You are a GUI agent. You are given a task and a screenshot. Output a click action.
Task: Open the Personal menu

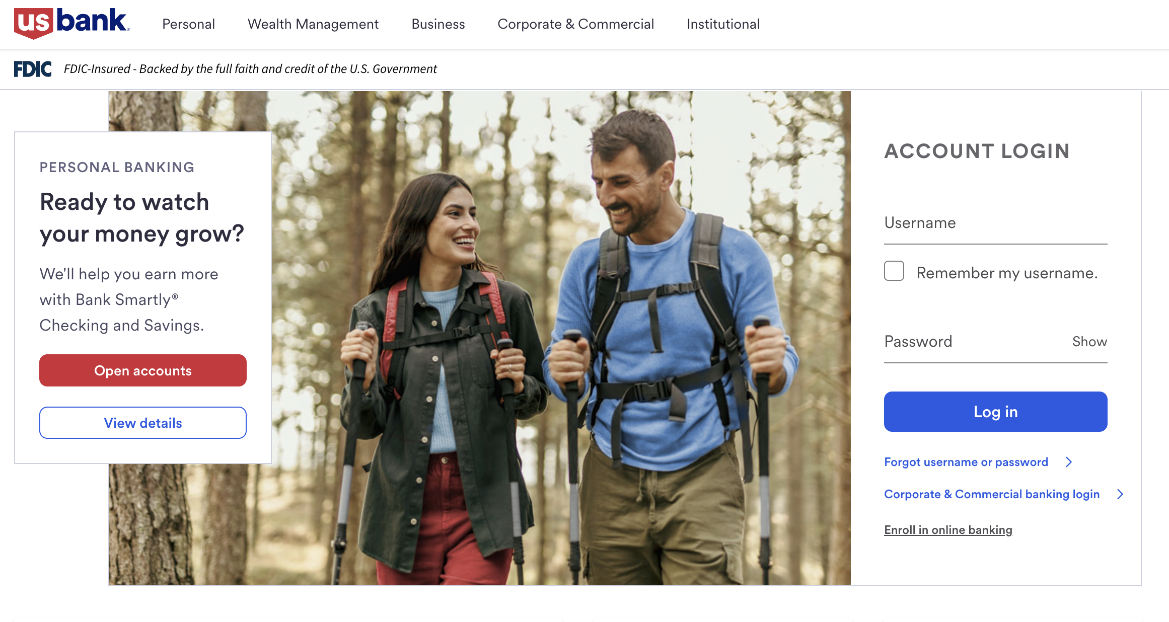point(188,24)
